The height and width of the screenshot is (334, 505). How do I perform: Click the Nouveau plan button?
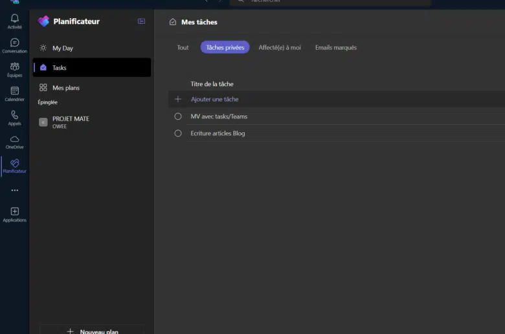[x=92, y=331]
